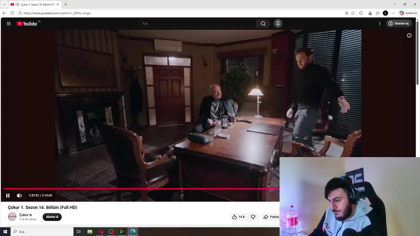Launch Opera browser from taskbar
The height and width of the screenshot is (236, 420).
[100, 232]
